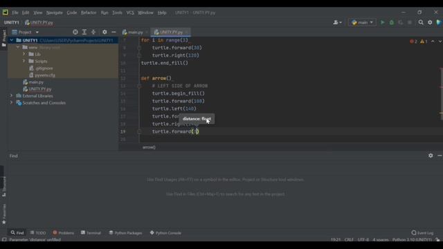Screen dimensions: 443x249
Task: Hide the Project panel with minus icon
Action: point(114,33)
